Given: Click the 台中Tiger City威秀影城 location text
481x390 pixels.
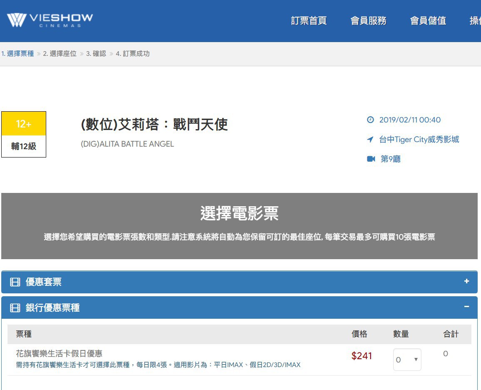Looking at the screenshot, I should point(419,140).
